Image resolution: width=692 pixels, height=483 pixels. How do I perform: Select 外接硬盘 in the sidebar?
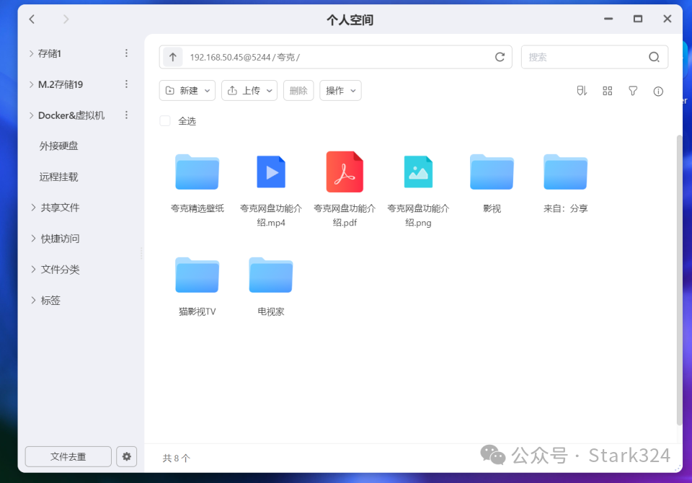(x=58, y=146)
